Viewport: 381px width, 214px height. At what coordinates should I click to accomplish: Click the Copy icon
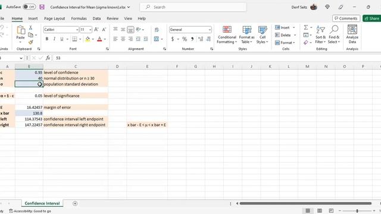point(30,35)
